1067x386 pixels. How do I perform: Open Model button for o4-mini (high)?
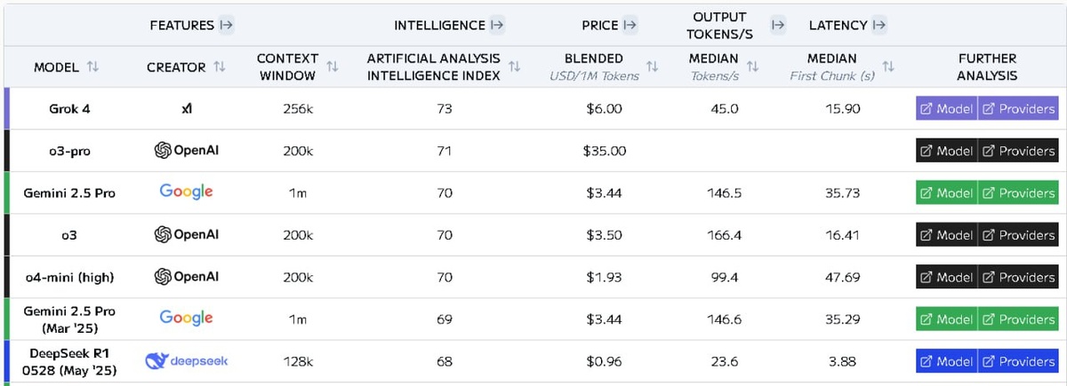click(946, 277)
